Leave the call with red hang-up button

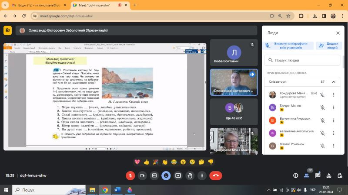click(x=215, y=175)
